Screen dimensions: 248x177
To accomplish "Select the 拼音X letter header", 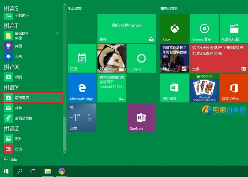I will (11, 67).
